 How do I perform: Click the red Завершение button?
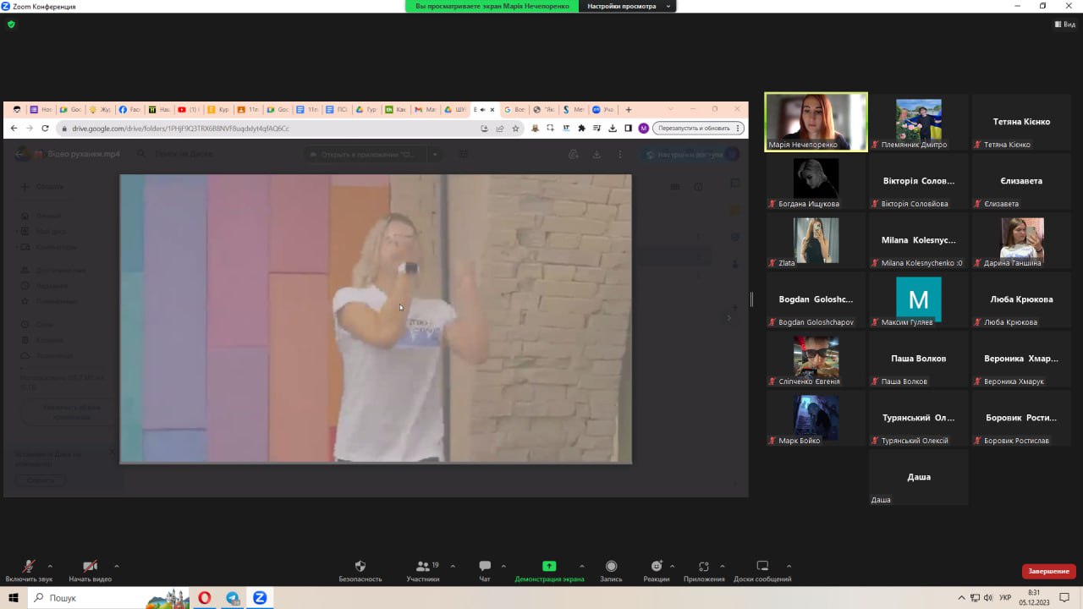click(1048, 571)
